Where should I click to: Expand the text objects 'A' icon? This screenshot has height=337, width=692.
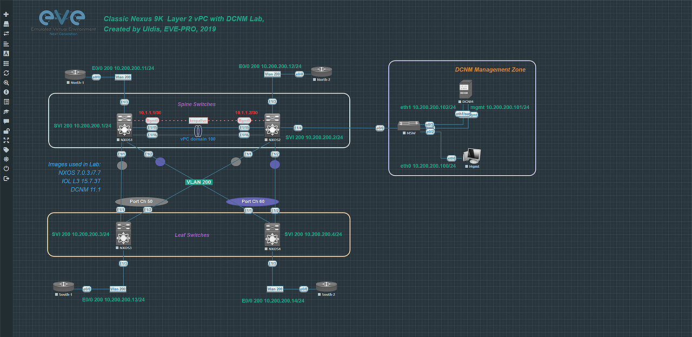pos(6,54)
